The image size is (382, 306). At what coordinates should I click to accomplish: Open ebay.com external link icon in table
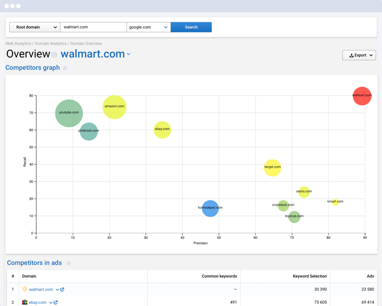[56, 302]
